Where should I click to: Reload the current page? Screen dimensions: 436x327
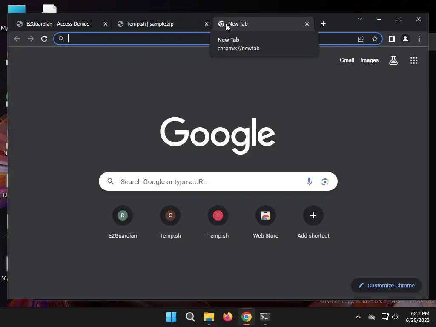click(x=44, y=39)
